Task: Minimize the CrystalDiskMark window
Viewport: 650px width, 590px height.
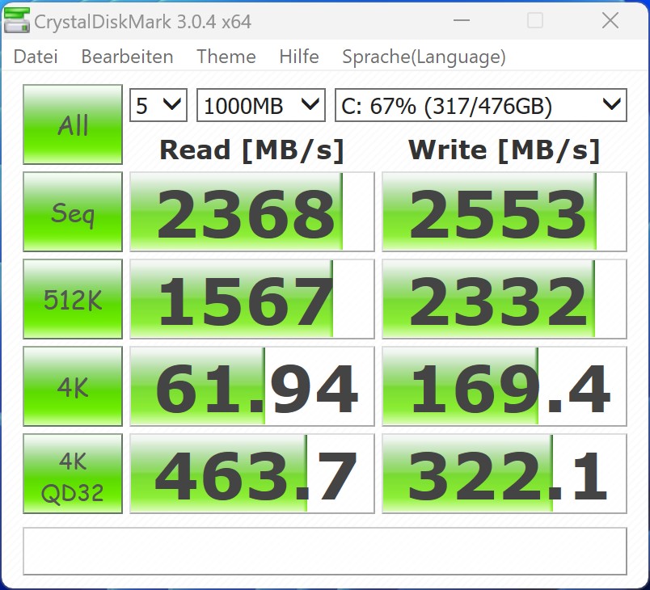Action: click(x=462, y=20)
